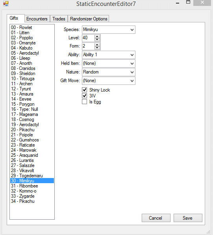Select 13 - Amaura entry

click(x=32, y=94)
